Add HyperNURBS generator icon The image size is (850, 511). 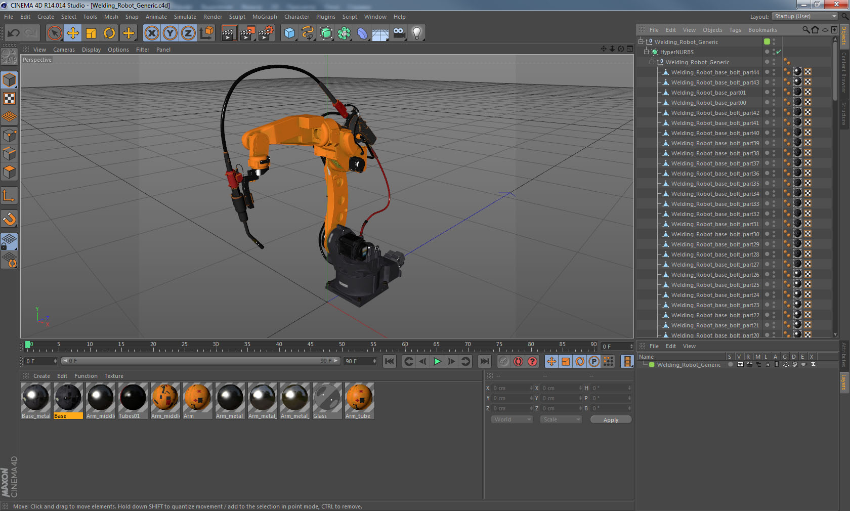[x=326, y=33]
